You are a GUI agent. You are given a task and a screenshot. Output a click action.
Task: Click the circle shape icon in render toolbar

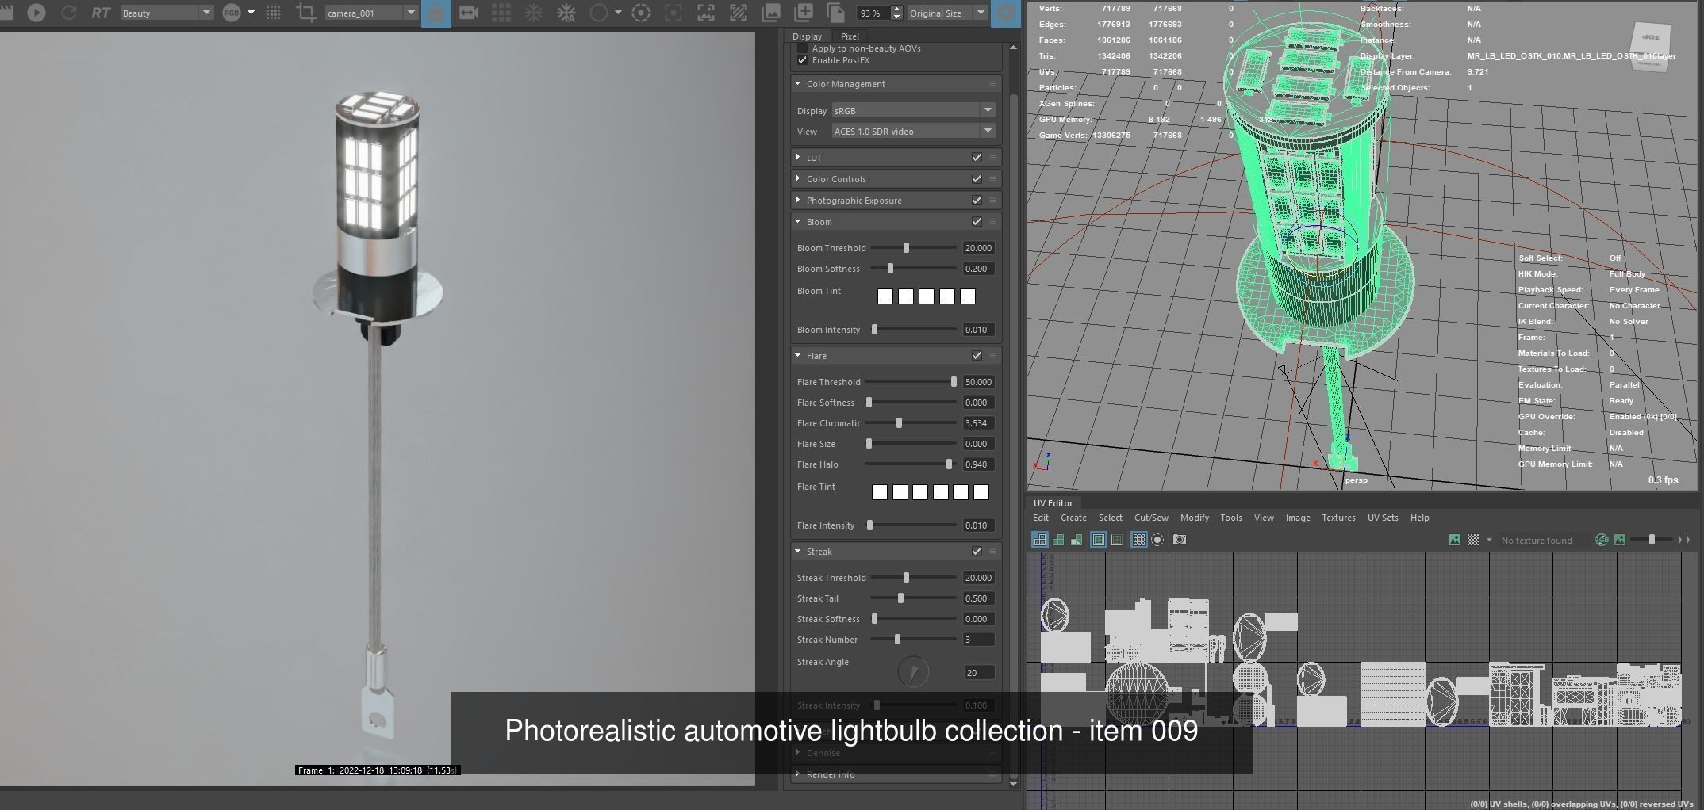pos(599,13)
